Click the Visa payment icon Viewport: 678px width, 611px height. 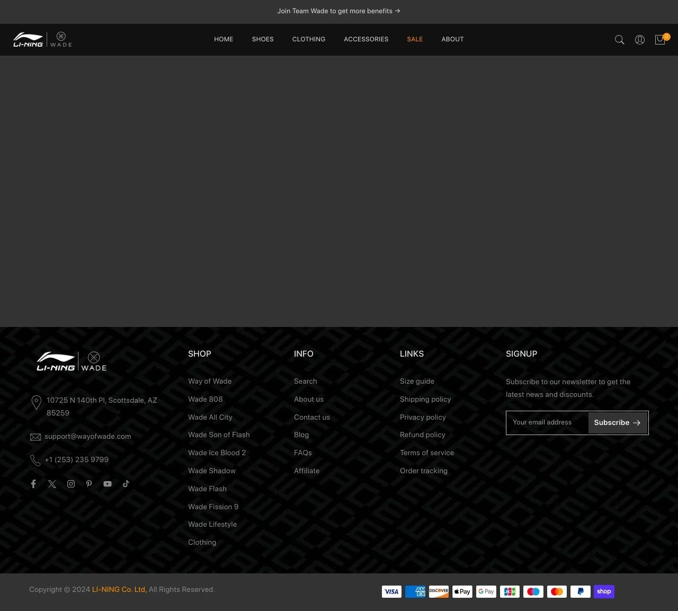click(392, 591)
